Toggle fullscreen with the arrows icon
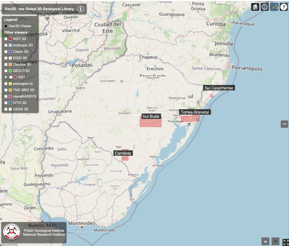 click(x=285, y=242)
